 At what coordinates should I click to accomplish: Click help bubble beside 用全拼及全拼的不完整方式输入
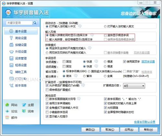89,48
